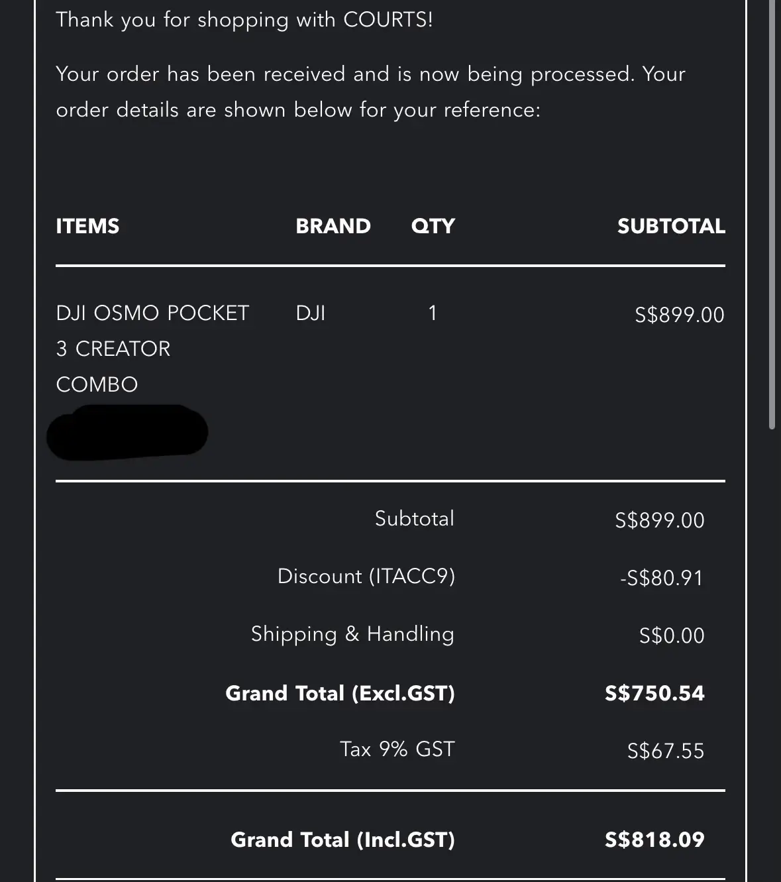This screenshot has width=781, height=882.
Task: Click the blacked-out redacted area under item name
Action: tap(127, 433)
